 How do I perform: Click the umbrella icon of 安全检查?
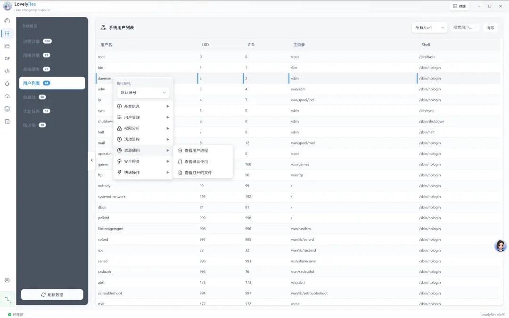(119, 161)
